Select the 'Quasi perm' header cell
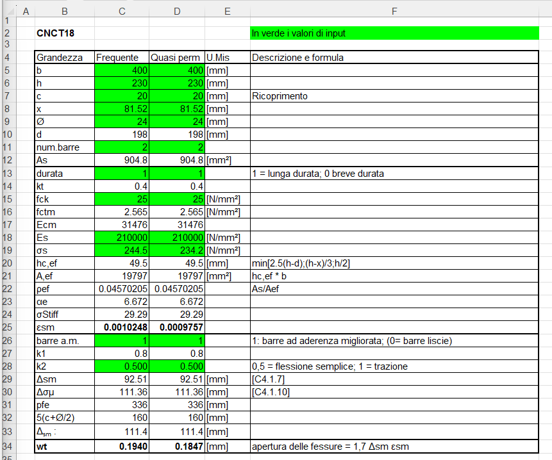Screen dimensions: 552x460 (176, 58)
